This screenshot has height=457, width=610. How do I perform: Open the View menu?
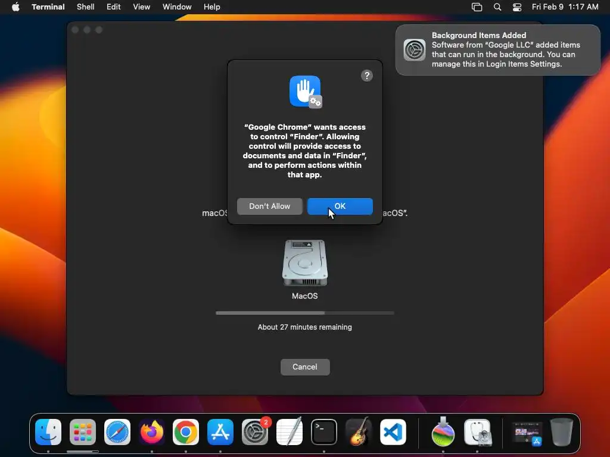point(142,7)
